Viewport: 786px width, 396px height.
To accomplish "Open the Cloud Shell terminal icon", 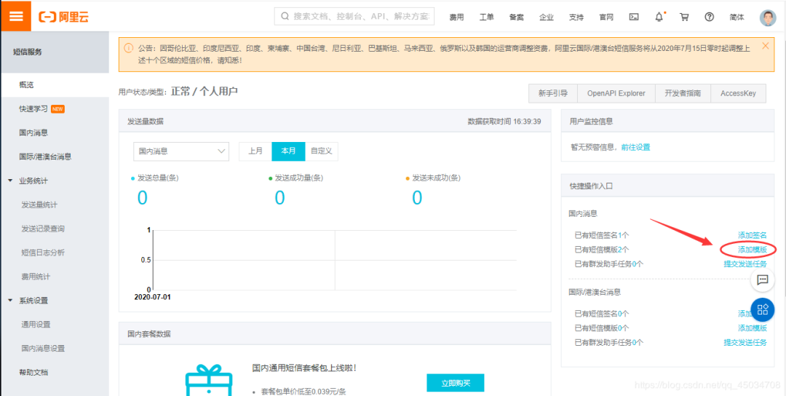I will click(x=634, y=17).
